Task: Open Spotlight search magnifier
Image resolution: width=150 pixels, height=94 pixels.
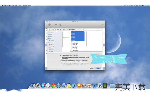Action: coord(145,6)
